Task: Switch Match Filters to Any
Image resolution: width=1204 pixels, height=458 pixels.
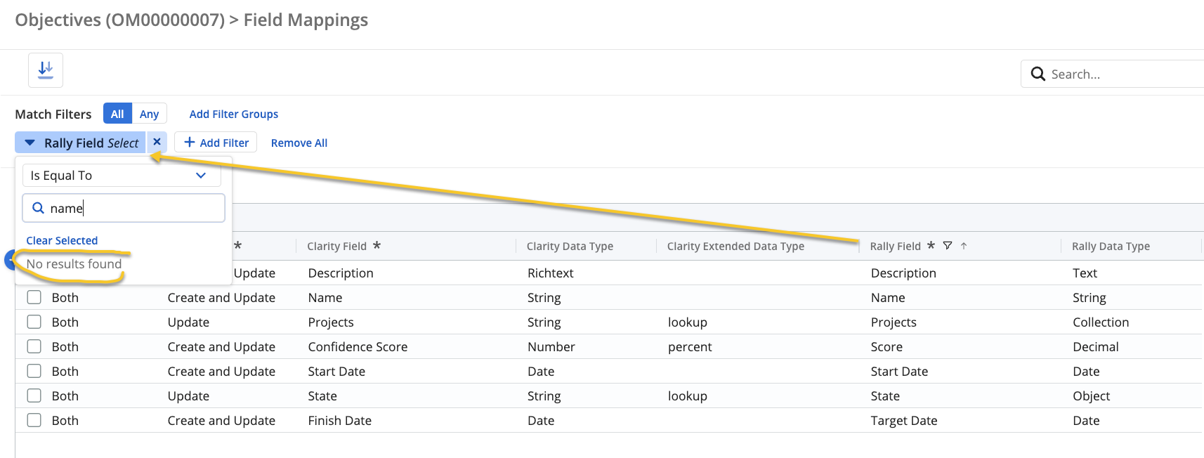Action: [x=149, y=114]
